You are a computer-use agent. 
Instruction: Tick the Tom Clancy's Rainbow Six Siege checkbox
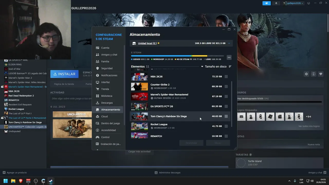tap(226, 116)
